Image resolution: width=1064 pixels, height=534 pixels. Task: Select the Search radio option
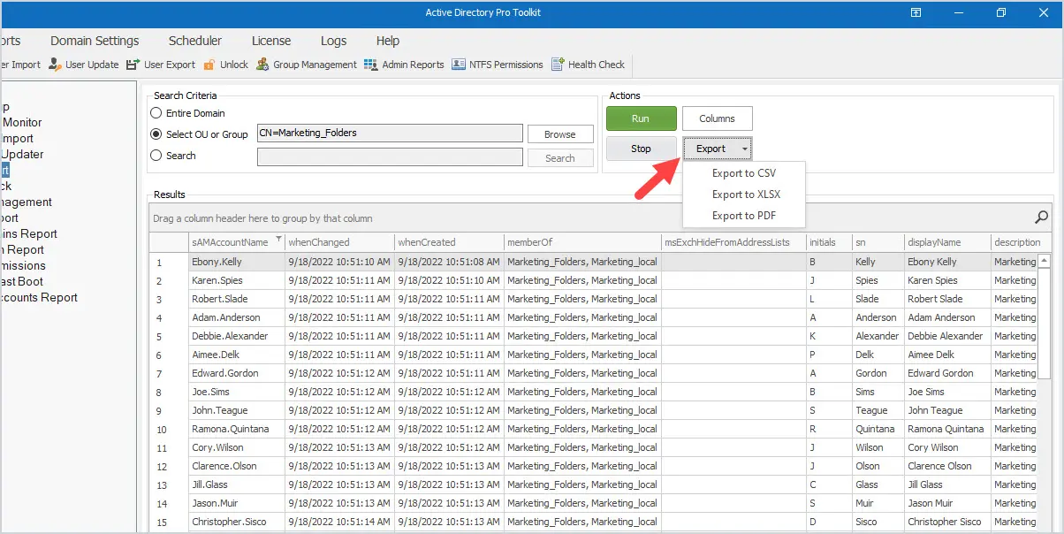(156, 156)
